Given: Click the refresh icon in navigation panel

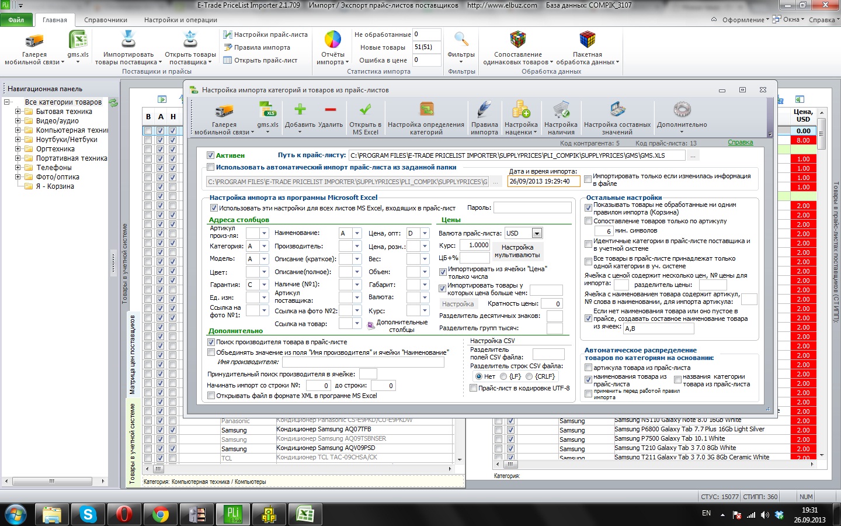Looking at the screenshot, I should 113,102.
